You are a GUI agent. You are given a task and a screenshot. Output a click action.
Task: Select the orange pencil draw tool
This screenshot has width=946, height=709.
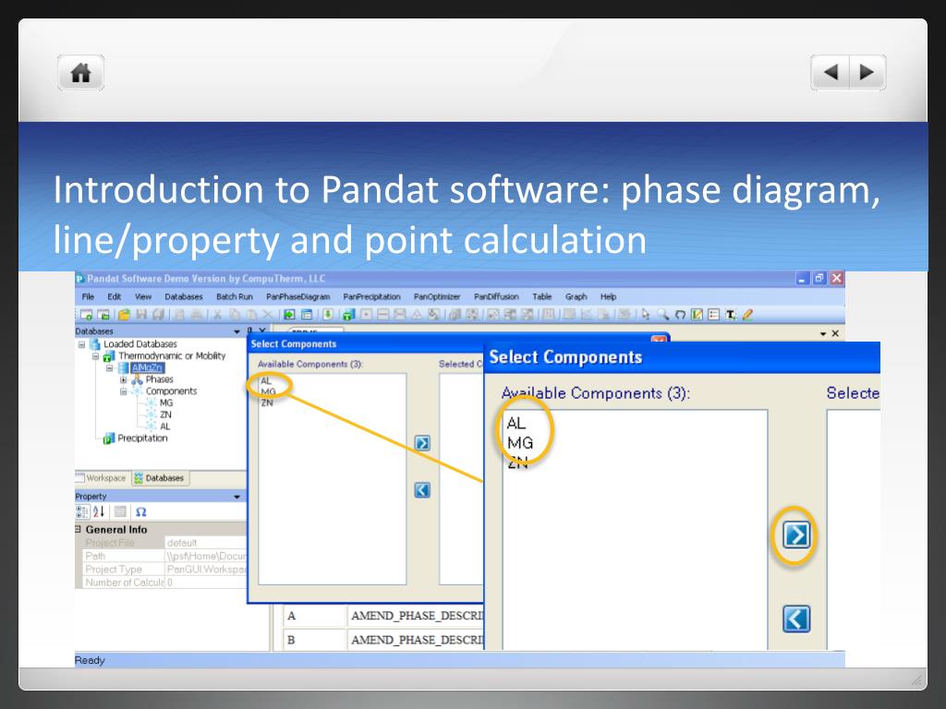coord(747,315)
